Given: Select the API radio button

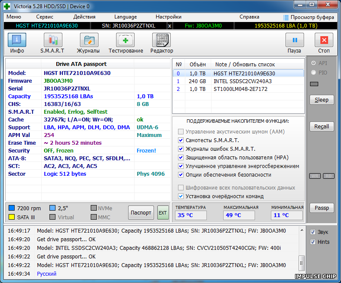Looking at the screenshot, I should coord(313,63).
